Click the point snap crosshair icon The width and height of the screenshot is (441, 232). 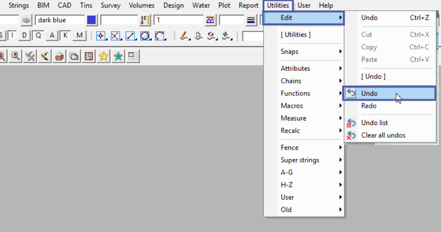pos(101,36)
